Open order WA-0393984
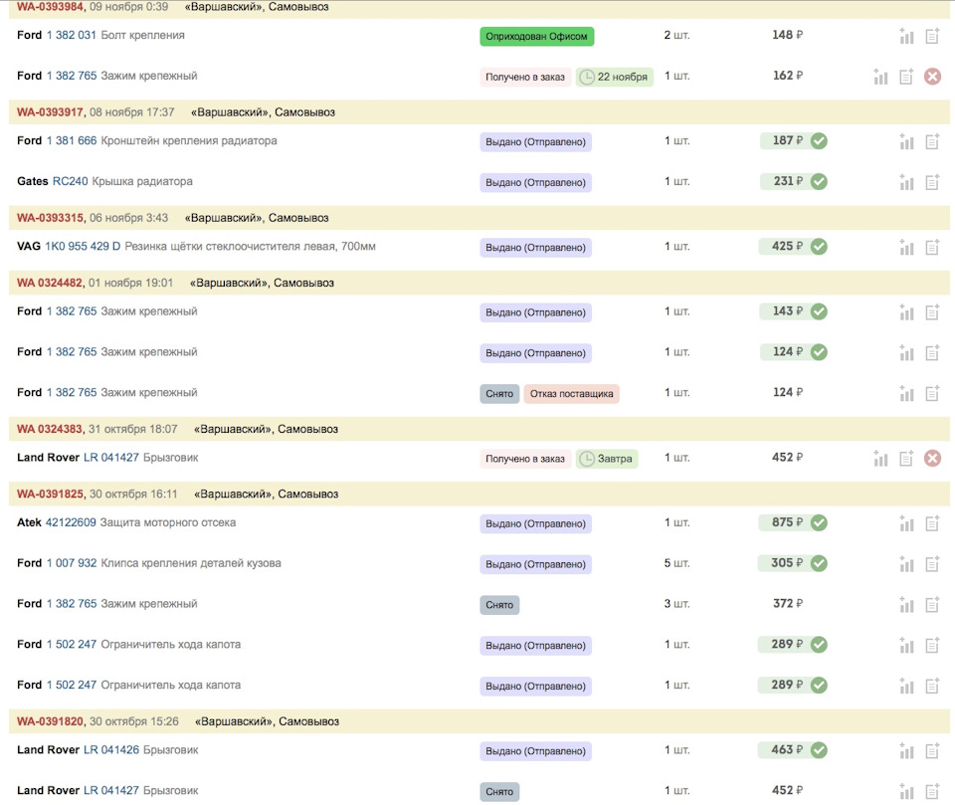Image resolution: width=955 pixels, height=805 pixels. (50, 7)
